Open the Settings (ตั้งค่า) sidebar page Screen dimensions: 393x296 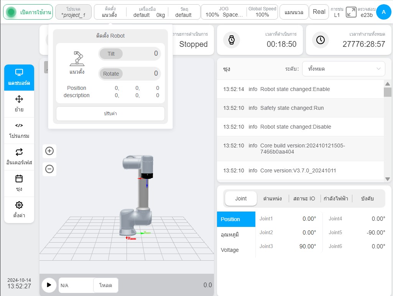pyautogui.click(x=19, y=210)
